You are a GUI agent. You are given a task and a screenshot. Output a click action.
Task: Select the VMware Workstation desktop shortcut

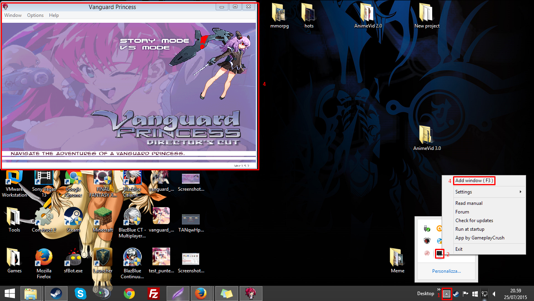click(15, 184)
